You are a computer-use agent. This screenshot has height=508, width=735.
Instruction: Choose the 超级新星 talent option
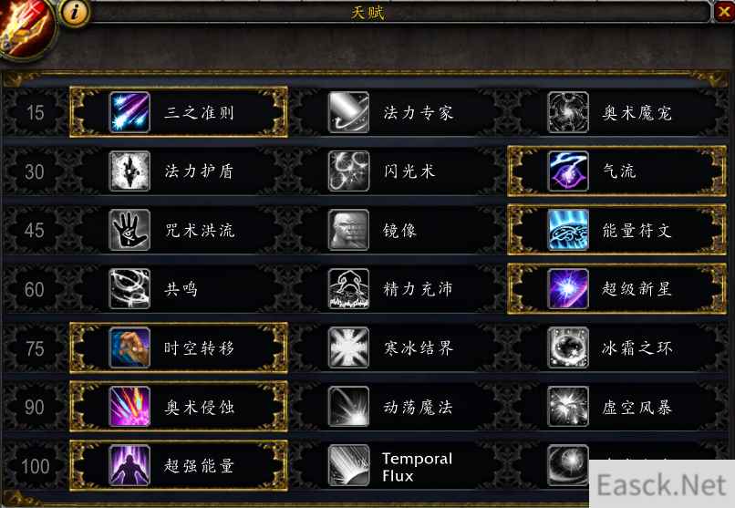[x=616, y=289]
